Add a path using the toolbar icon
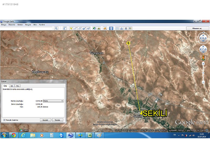This screenshot has width=210, height=158. tap(80, 28)
